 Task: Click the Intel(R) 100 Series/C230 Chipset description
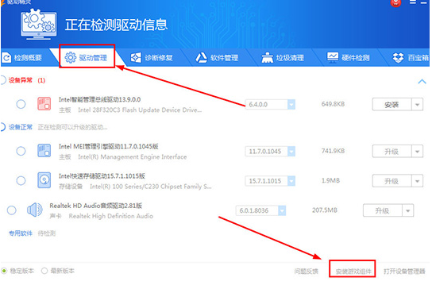click(151, 187)
